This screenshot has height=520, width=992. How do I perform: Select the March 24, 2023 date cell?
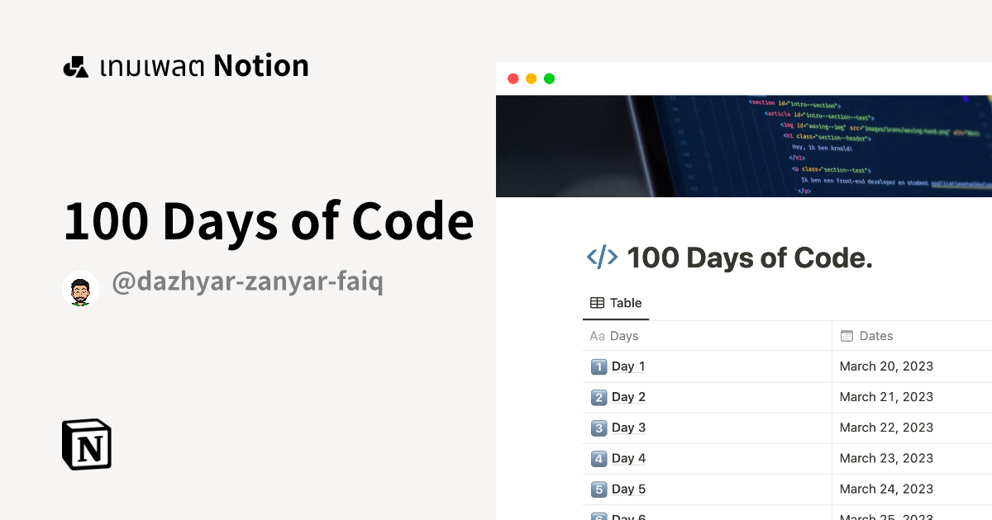click(886, 489)
